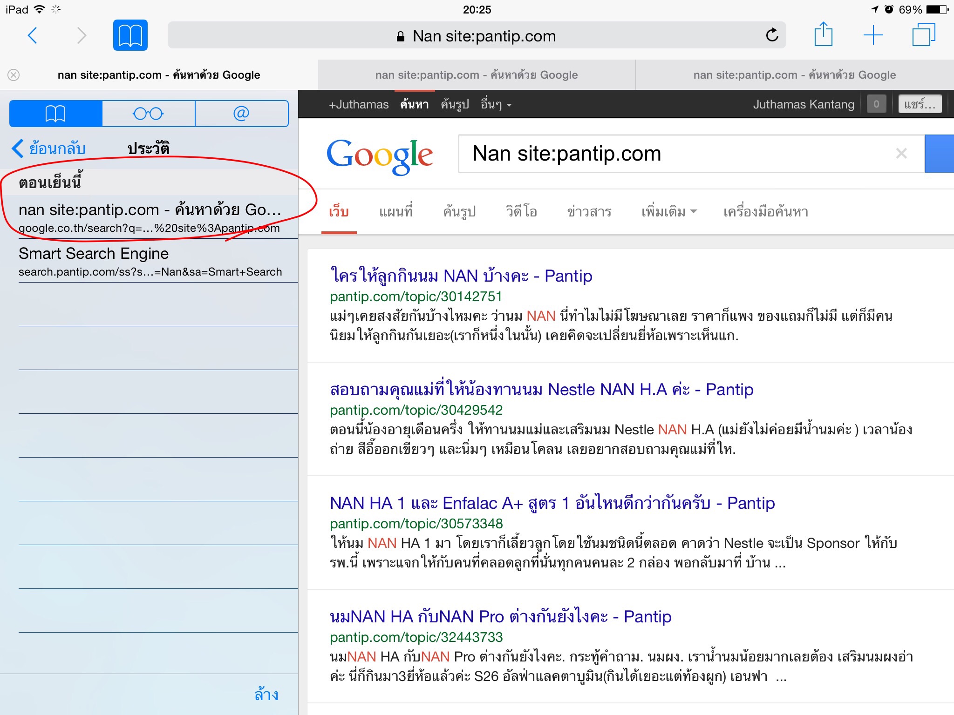Open +Juthamas in Google bar
This screenshot has height=715, width=954.
359,104
